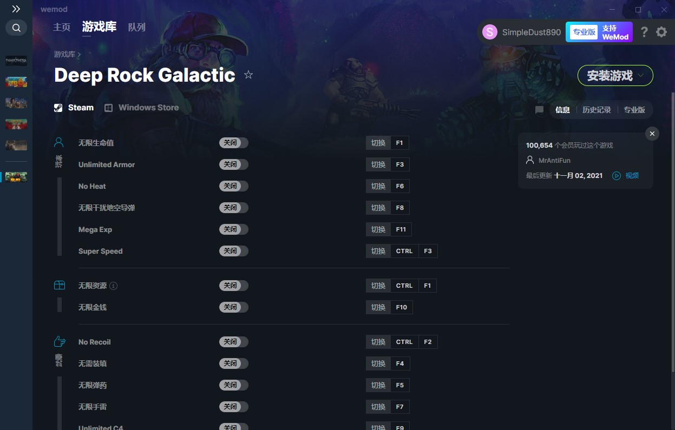Switch to the Windows Store tab
The width and height of the screenshot is (675, 430).
pos(142,108)
